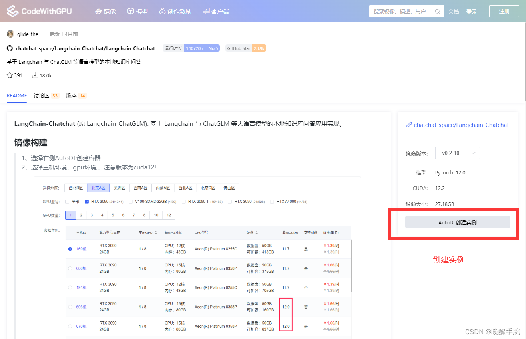Screen dimensions: 526x339
Task: Select the 北京A区 region
Action: coord(98,188)
